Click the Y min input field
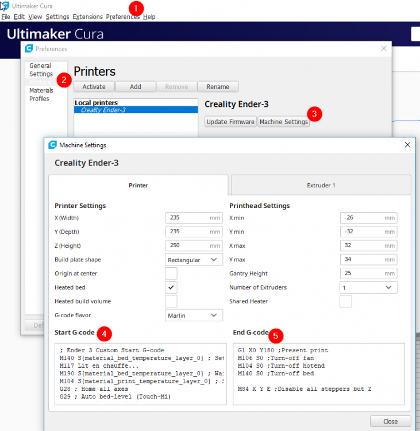This screenshot has height=431, width=420. (369, 232)
